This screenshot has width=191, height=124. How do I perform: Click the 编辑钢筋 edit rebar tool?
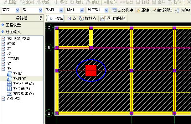[162, 10]
